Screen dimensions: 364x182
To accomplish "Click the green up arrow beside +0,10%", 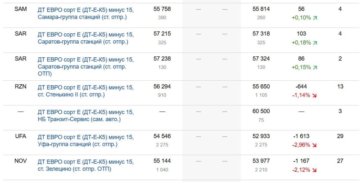I will 315,18.
